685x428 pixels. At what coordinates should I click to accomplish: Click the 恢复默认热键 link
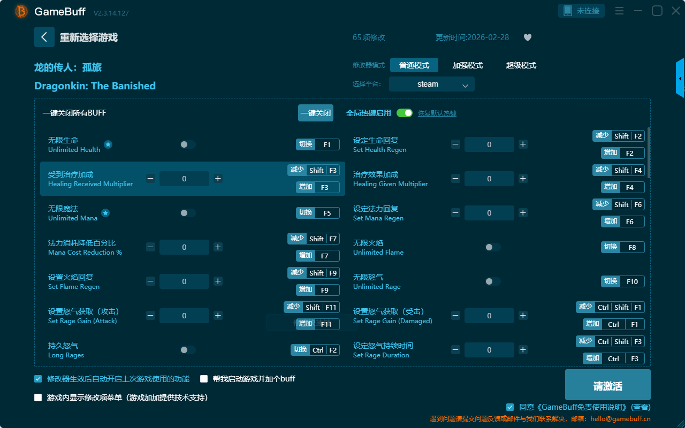pyautogui.click(x=437, y=113)
